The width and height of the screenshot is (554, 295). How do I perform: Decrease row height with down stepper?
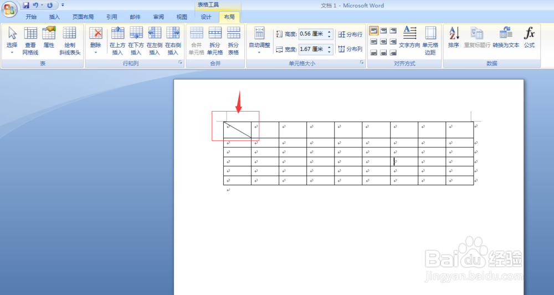click(329, 36)
